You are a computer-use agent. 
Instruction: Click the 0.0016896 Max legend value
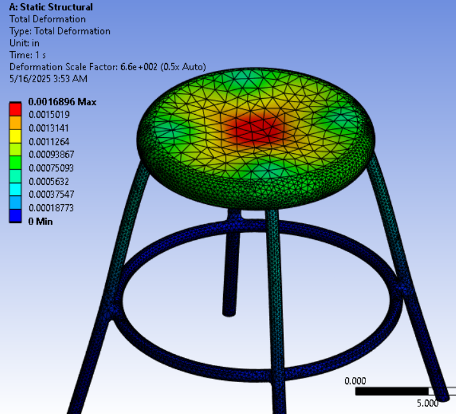pyautogui.click(x=62, y=102)
